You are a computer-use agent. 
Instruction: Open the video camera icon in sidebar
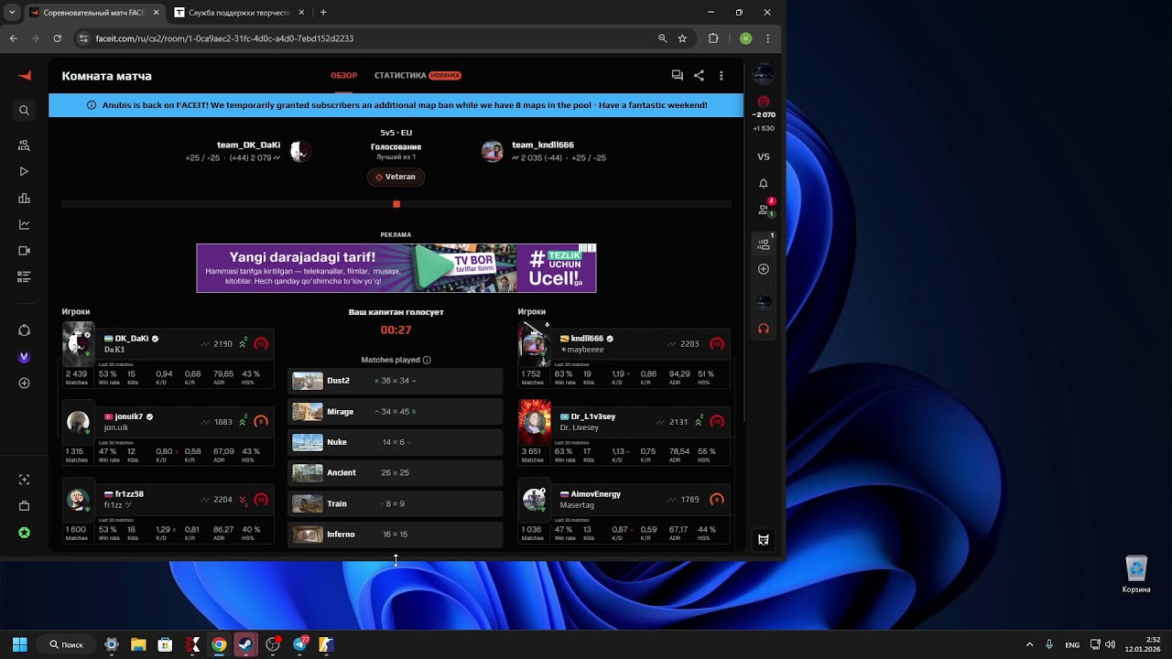click(x=25, y=251)
